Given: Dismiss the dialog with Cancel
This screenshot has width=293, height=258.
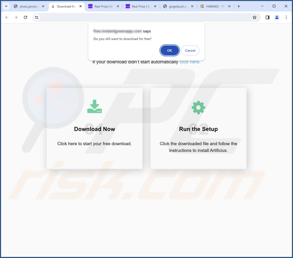Looking at the screenshot, I should coord(190,50).
